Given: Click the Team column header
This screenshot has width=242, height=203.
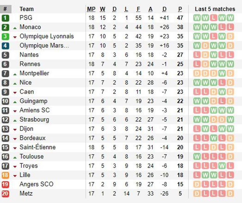Looking at the screenshot, I should (26, 9).
